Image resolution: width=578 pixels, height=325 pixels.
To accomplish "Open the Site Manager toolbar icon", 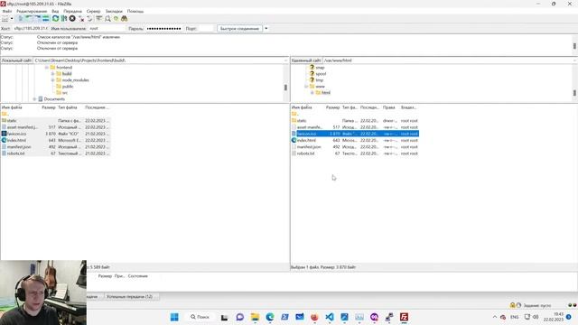I will click(5, 18).
